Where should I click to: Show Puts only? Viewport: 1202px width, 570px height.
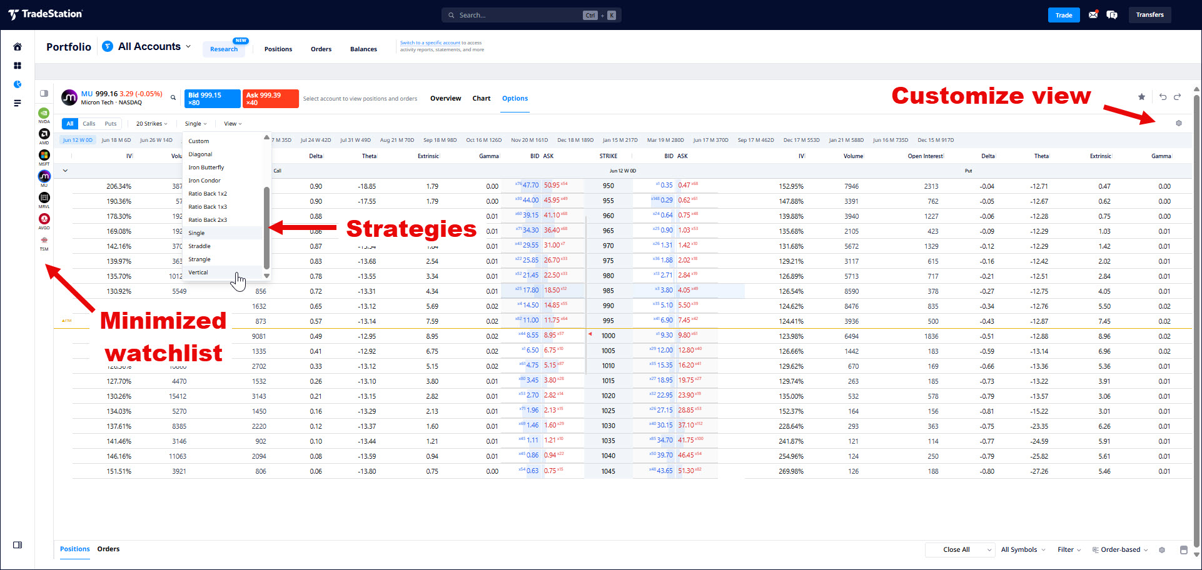[x=111, y=124]
